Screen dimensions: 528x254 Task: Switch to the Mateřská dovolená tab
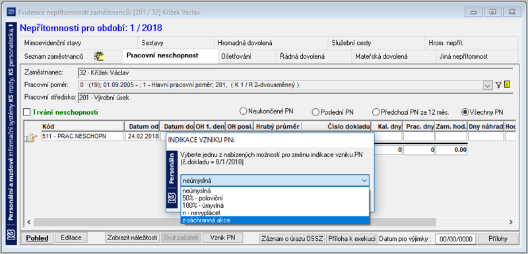point(393,57)
